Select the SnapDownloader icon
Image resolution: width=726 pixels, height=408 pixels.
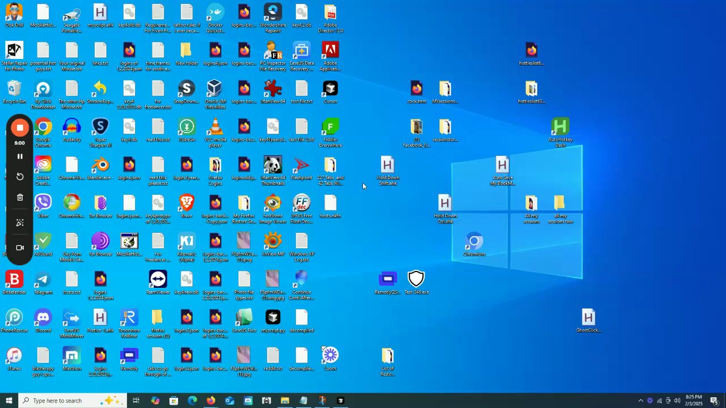[x=187, y=92]
